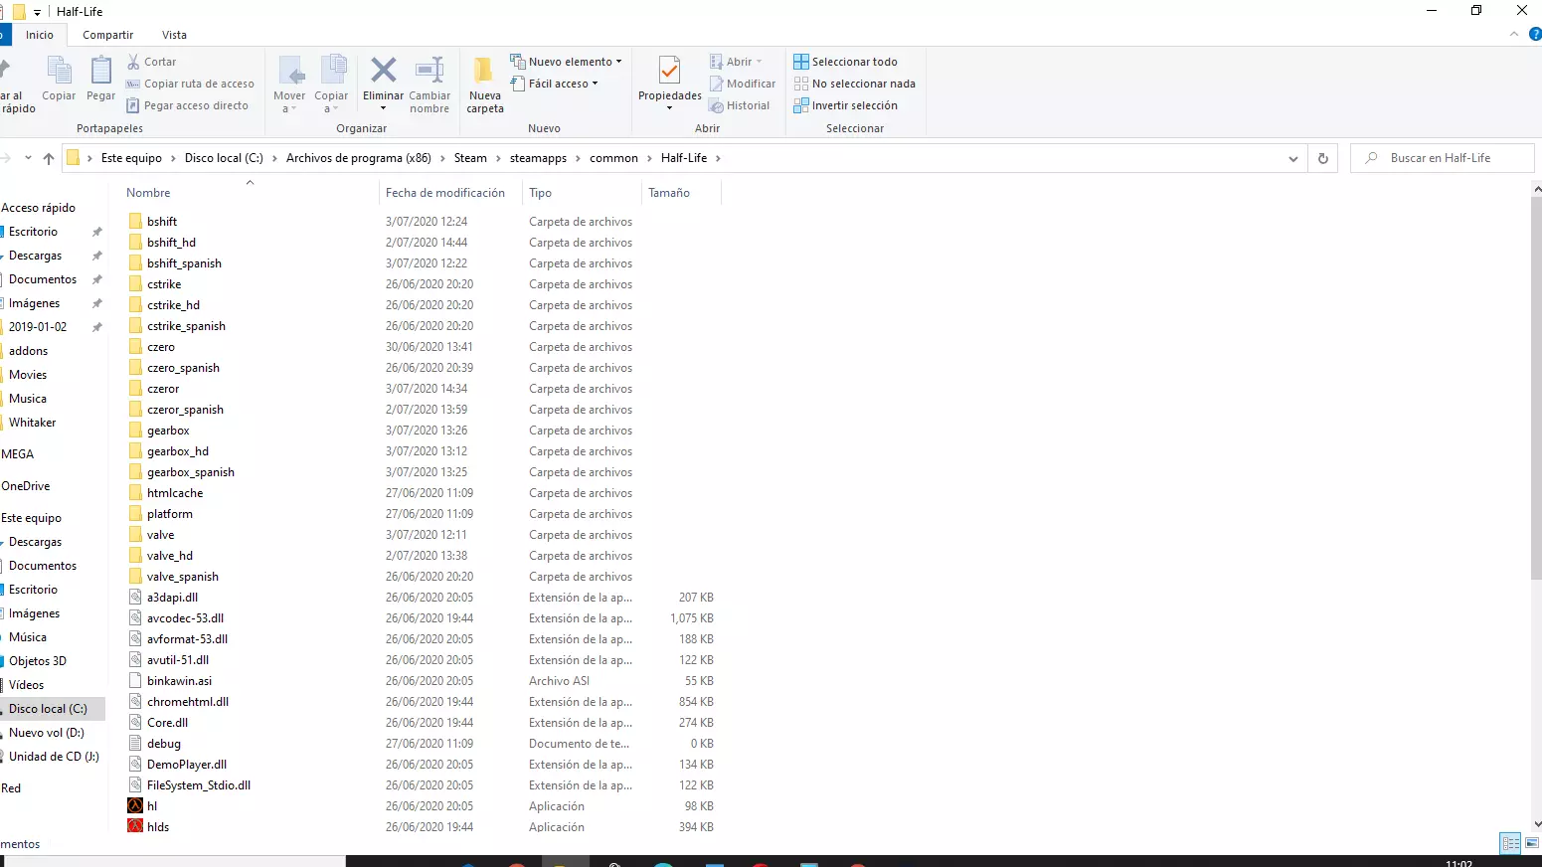Open the Propiedades checkmark icon
The width and height of the screenshot is (1542, 867).
(670, 71)
